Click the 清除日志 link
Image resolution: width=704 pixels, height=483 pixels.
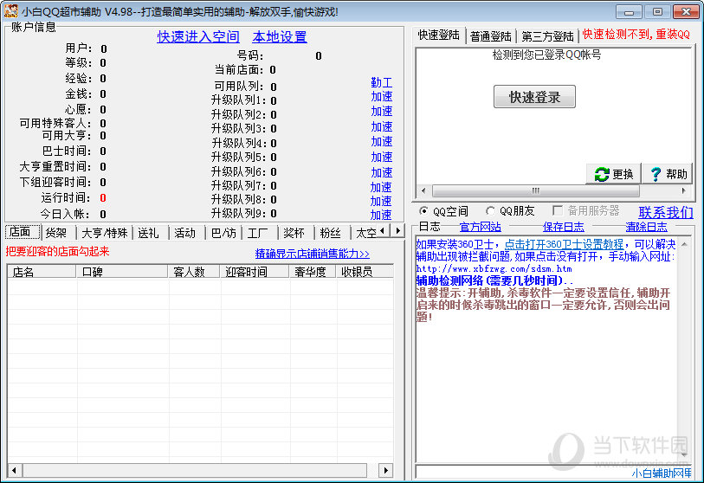coord(647,227)
